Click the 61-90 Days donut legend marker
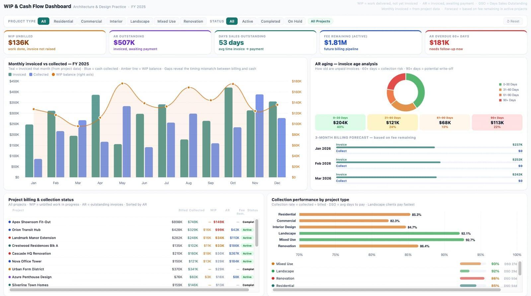This screenshot has width=531, height=296. tap(500, 95)
